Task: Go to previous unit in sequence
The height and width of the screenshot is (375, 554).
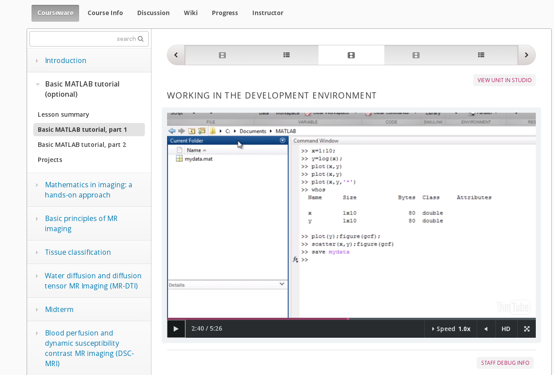Action: [176, 55]
